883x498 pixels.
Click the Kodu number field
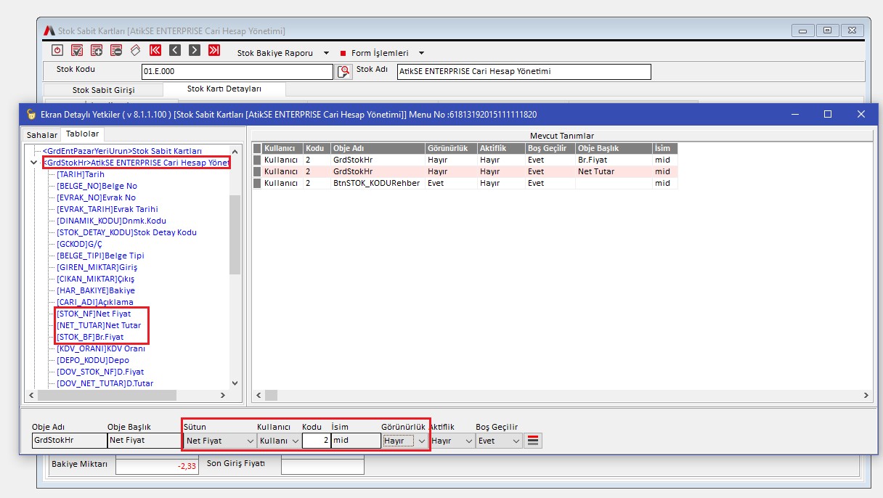316,440
